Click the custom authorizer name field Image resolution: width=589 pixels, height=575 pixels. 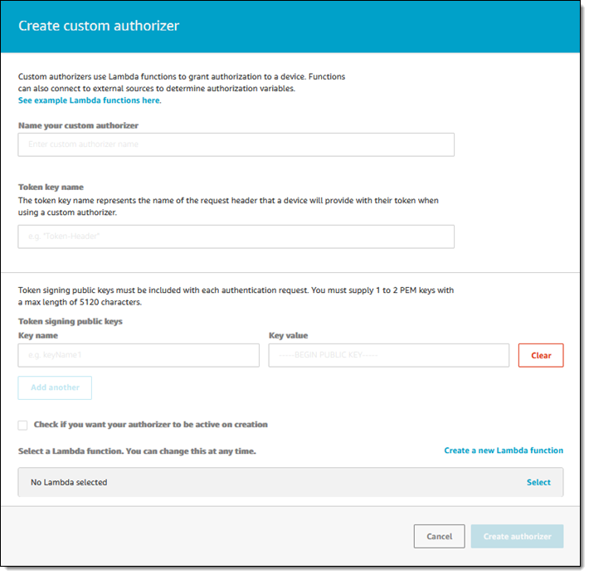[236, 144]
